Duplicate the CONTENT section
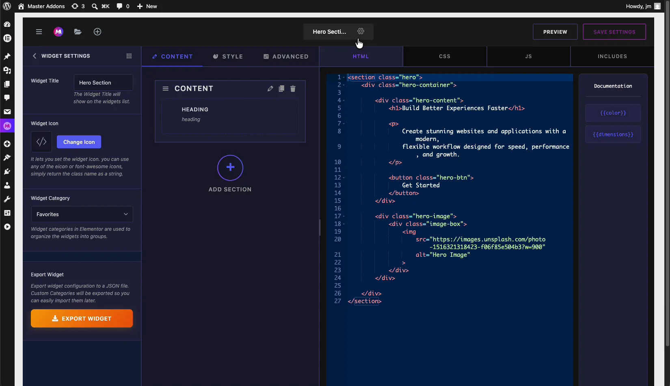 [281, 89]
